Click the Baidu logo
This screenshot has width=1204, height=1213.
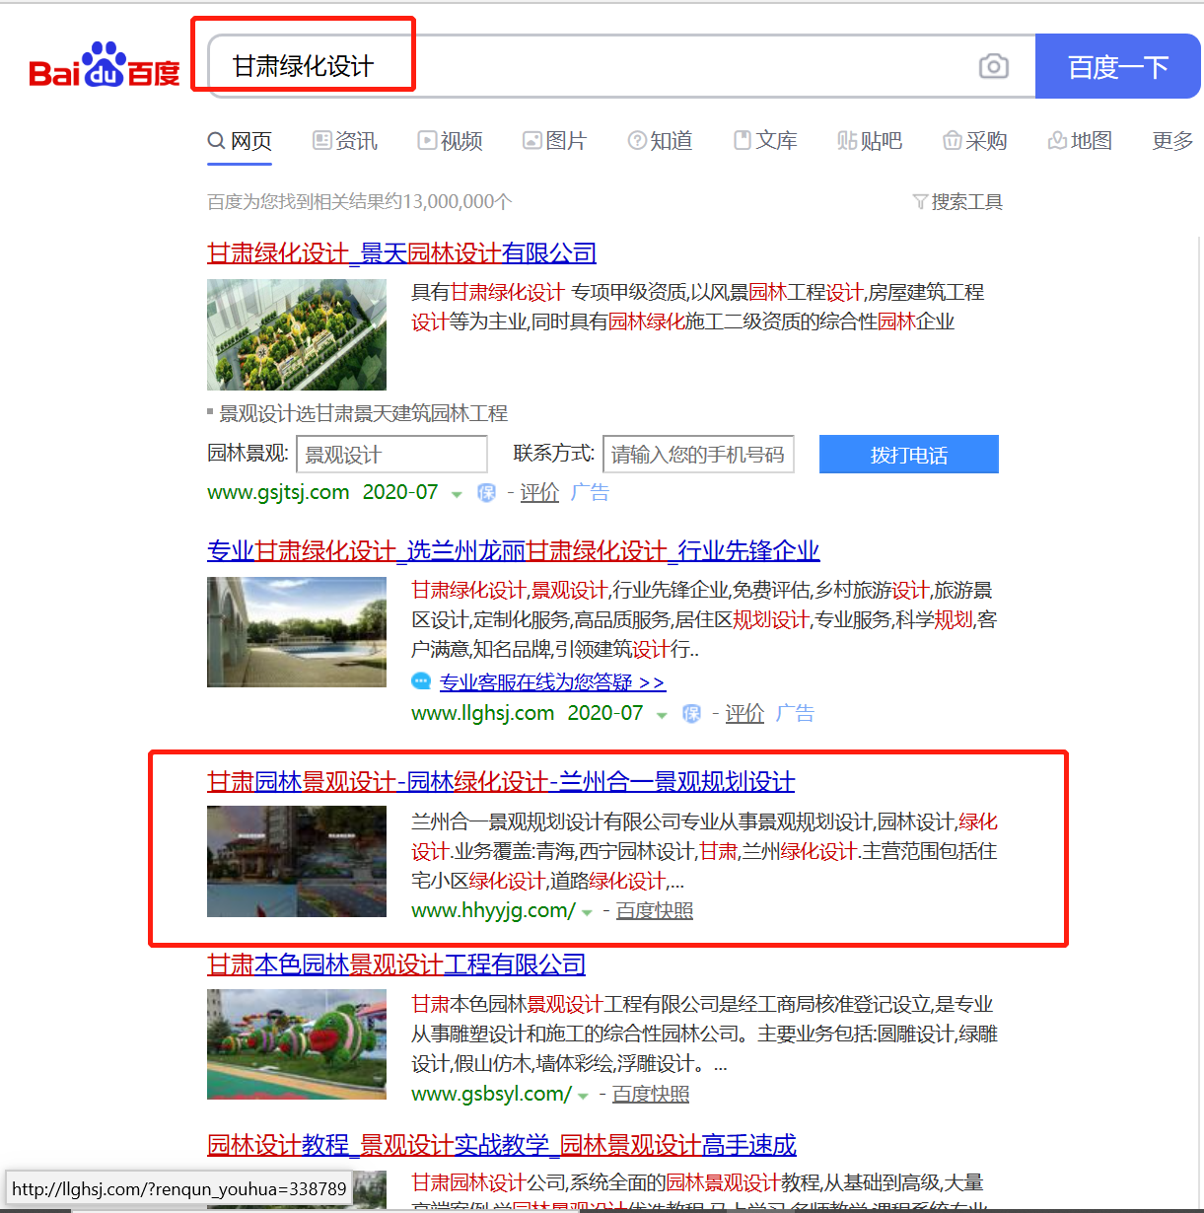pos(105,65)
